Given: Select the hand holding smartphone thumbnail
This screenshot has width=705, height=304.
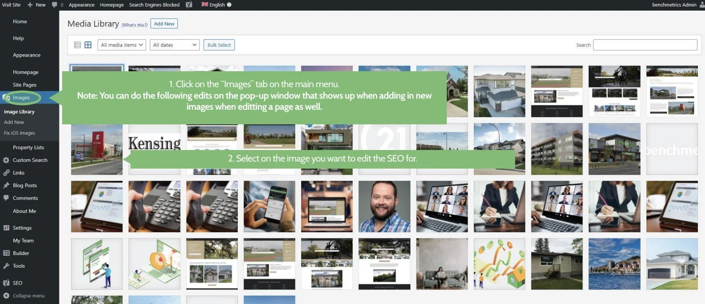Looking at the screenshot, I should tap(269, 206).
